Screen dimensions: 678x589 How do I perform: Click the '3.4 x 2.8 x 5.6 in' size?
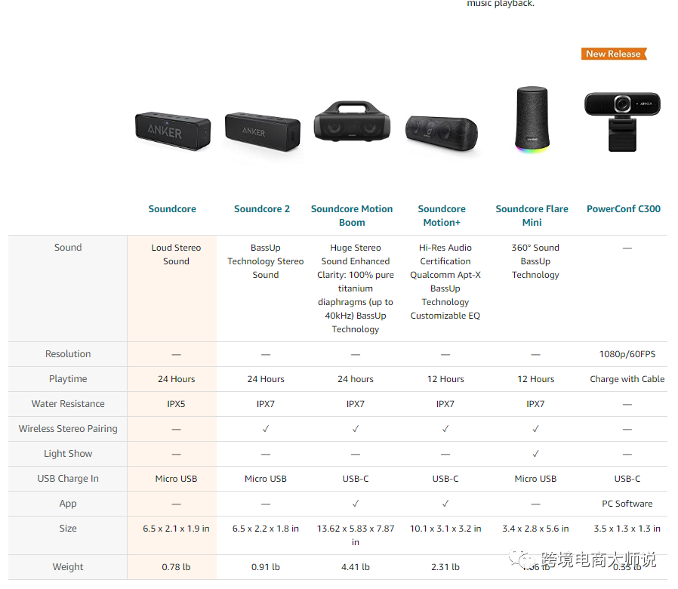click(535, 529)
